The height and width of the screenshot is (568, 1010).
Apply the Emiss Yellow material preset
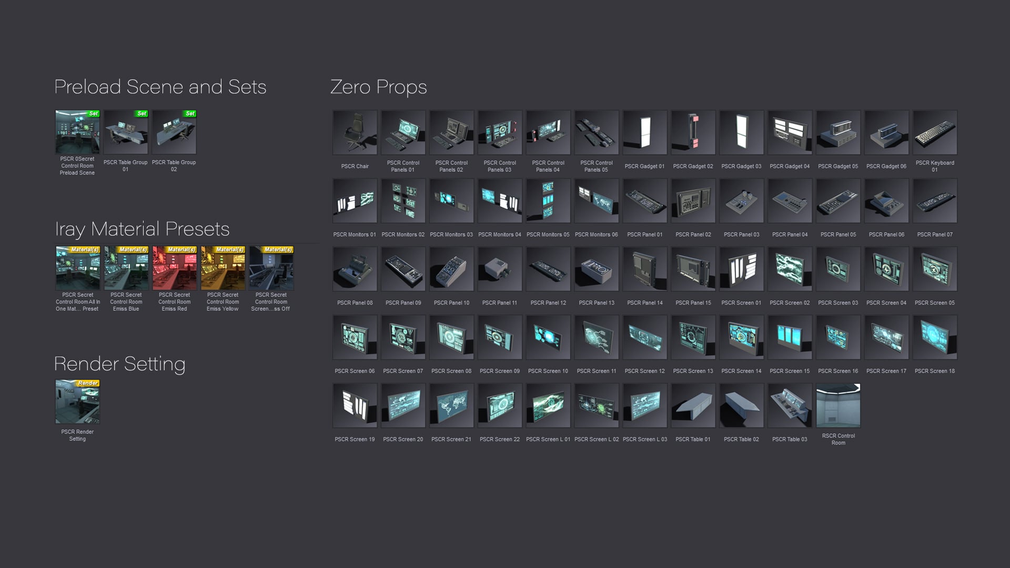click(223, 268)
